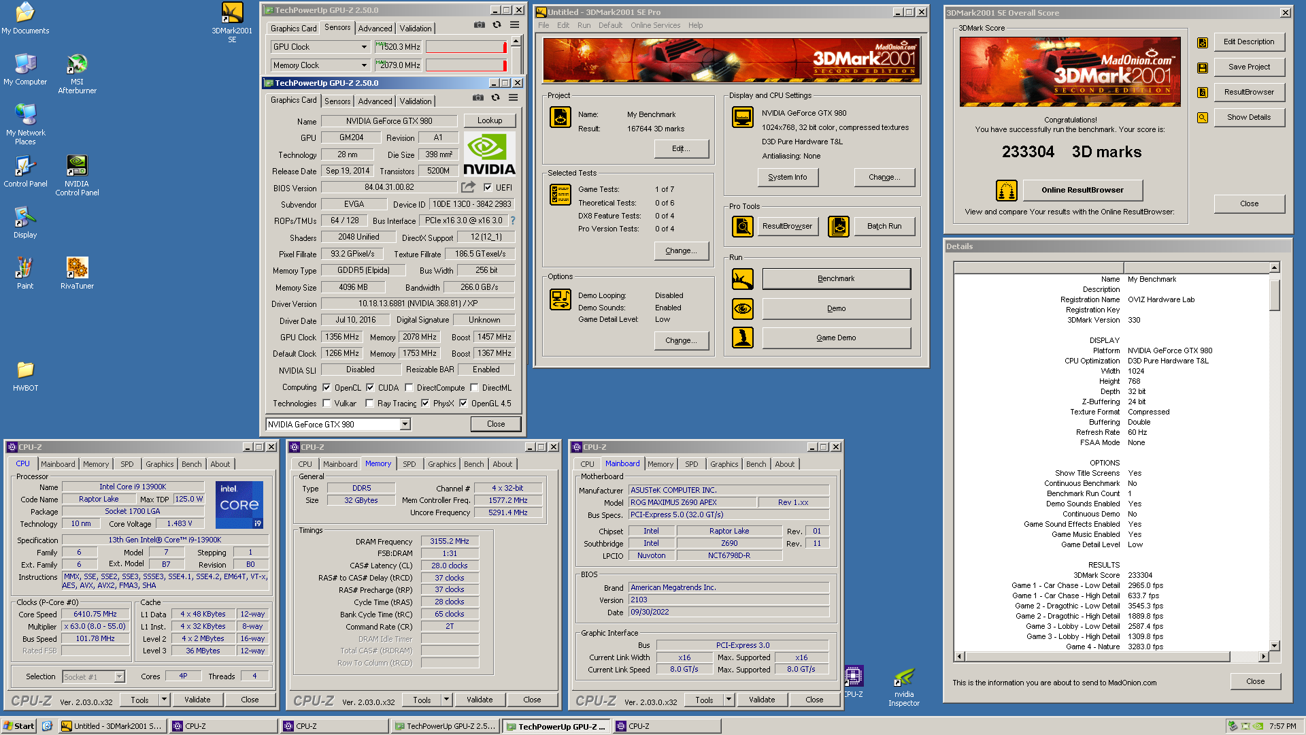Click the Benchmark button in 3DMark
The image size is (1306, 735).
click(x=836, y=279)
